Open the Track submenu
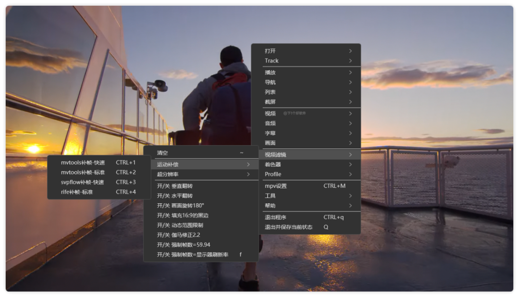 pyautogui.click(x=306, y=61)
